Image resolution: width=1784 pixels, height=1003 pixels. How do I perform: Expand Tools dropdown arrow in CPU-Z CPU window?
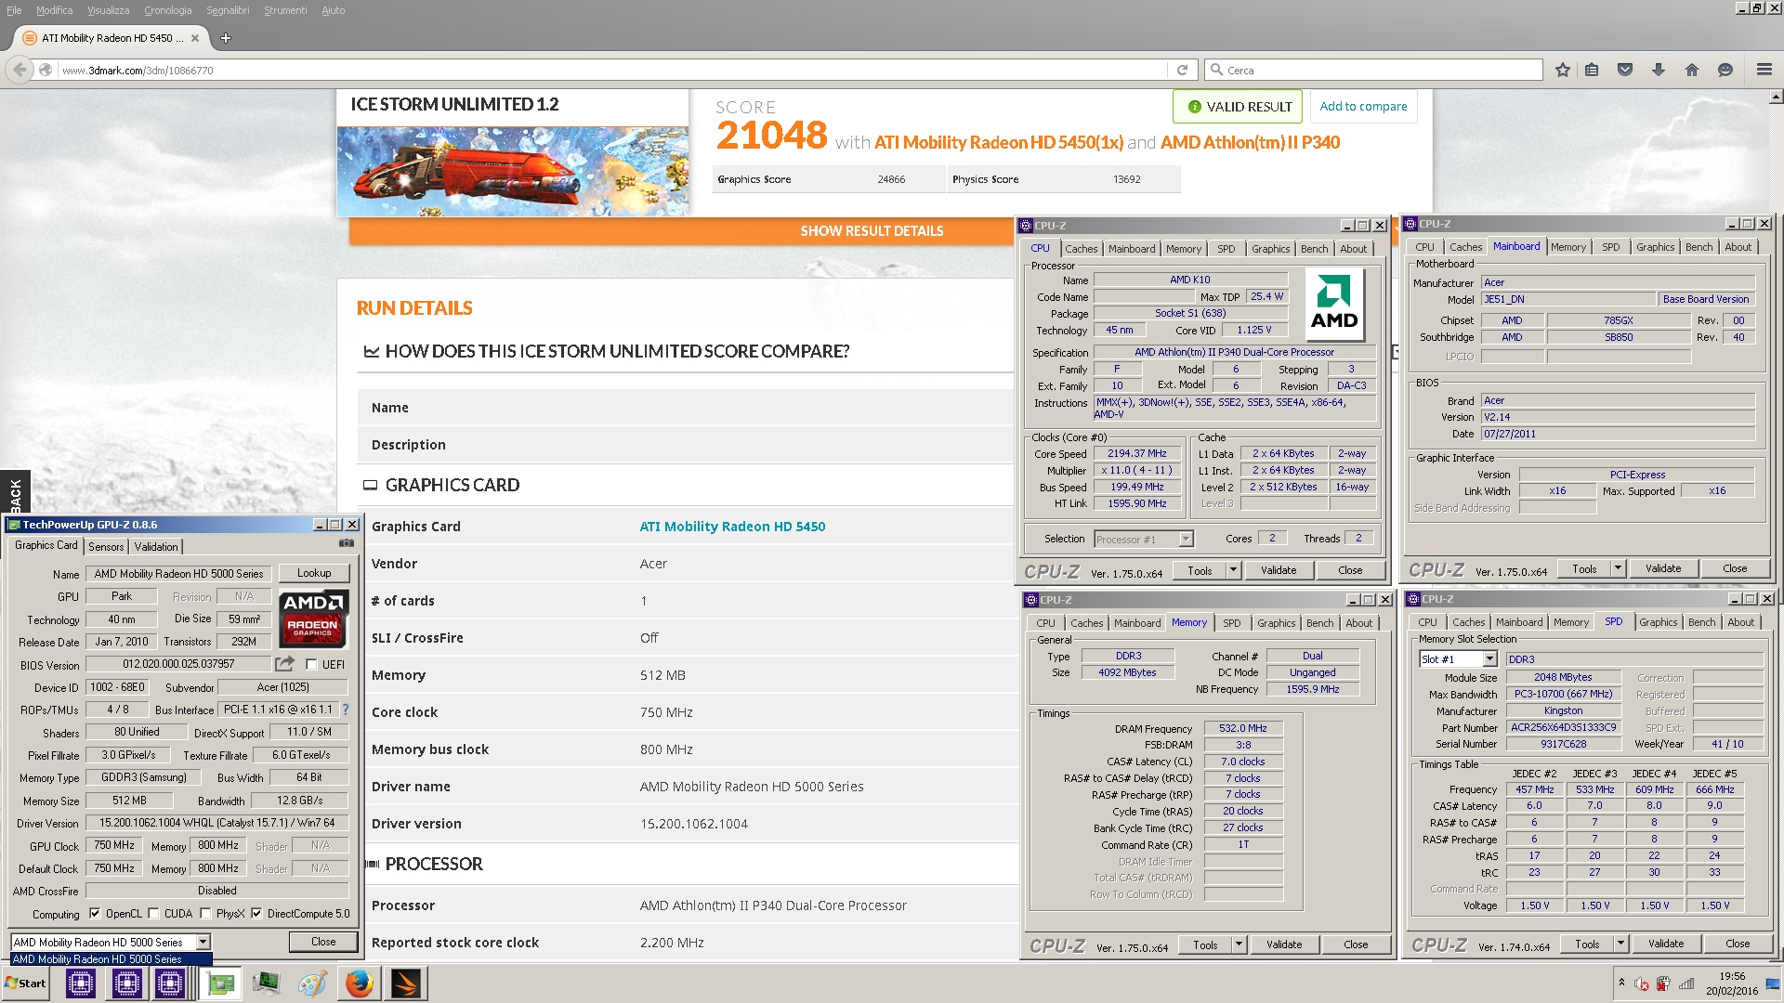(1234, 570)
